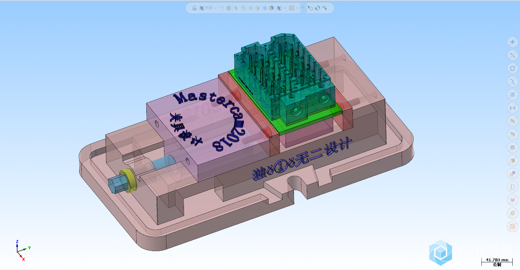Click select-with-checkbox arrow icon
520x270 pixels.
[x=310, y=8]
